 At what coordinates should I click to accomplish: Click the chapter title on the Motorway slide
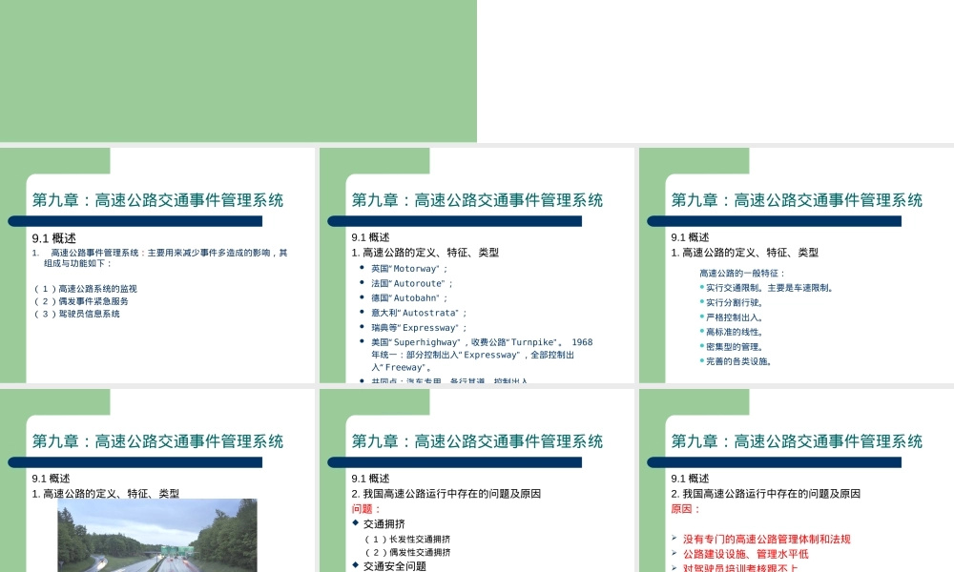477,200
